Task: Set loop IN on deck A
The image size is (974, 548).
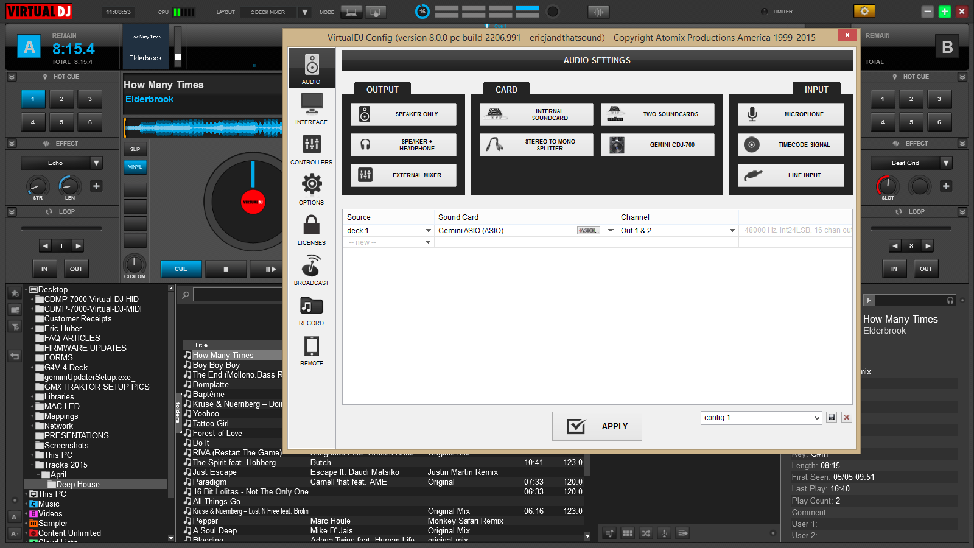Action: [x=44, y=269]
